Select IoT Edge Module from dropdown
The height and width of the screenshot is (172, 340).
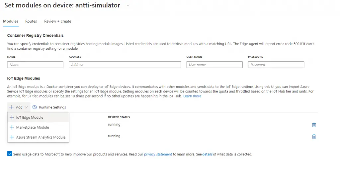click(30, 117)
